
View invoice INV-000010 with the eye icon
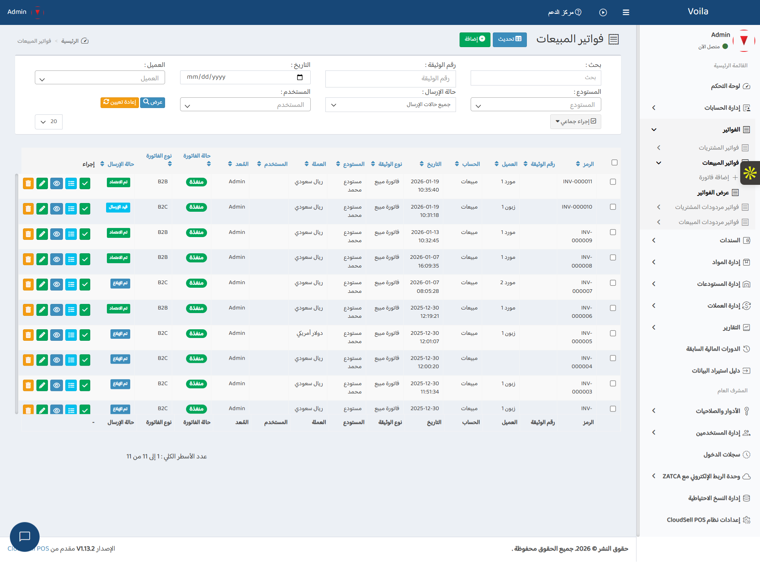point(57,209)
